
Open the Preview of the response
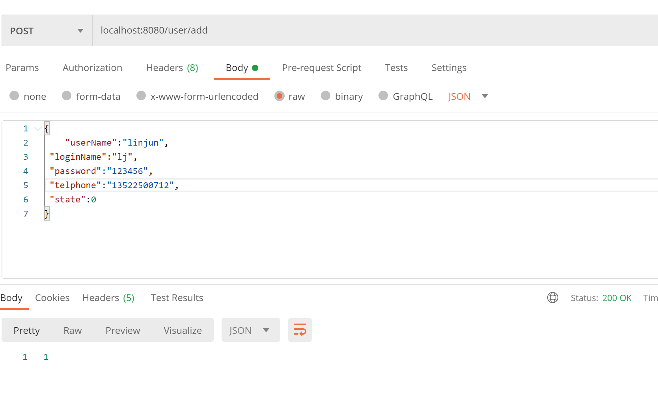click(x=123, y=330)
